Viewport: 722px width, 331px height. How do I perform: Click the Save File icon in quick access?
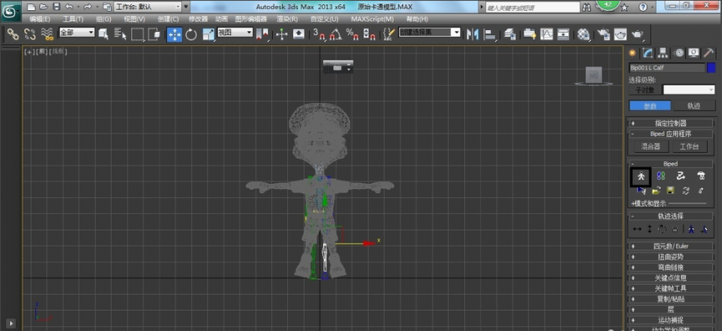pos(56,7)
